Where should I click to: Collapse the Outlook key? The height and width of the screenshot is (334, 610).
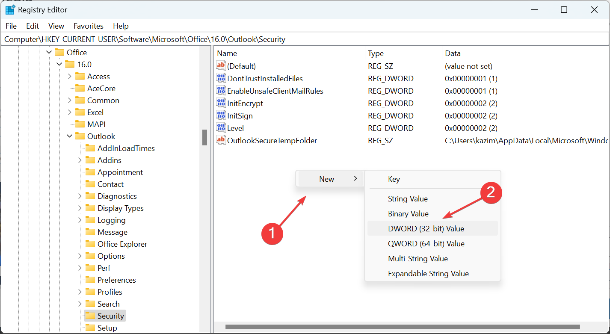point(69,136)
